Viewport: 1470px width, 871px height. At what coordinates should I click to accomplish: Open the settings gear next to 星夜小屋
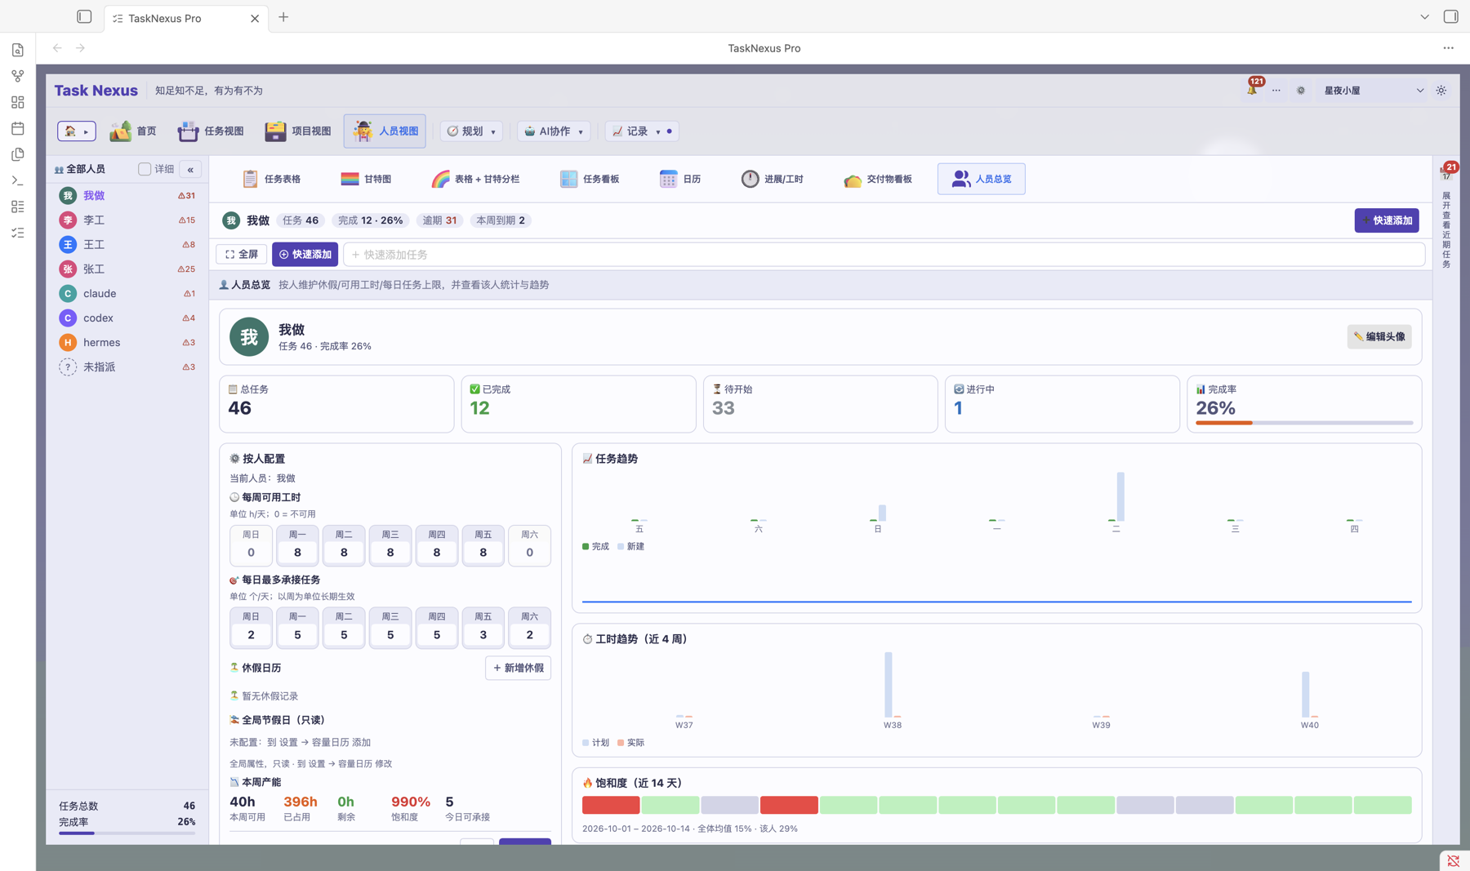click(x=1301, y=91)
